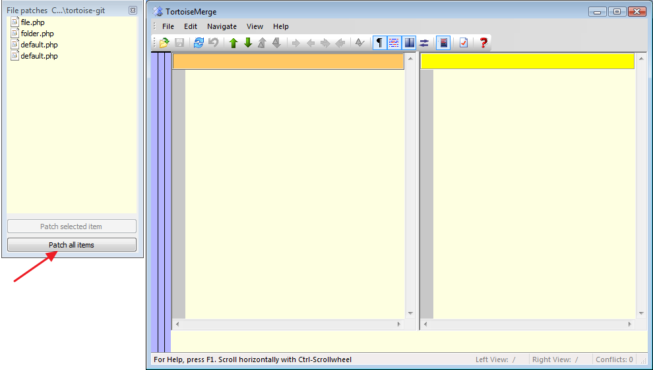653x370 pixels.
Task: Click right pane horizontal scroll right arrow
Action: click(630, 325)
